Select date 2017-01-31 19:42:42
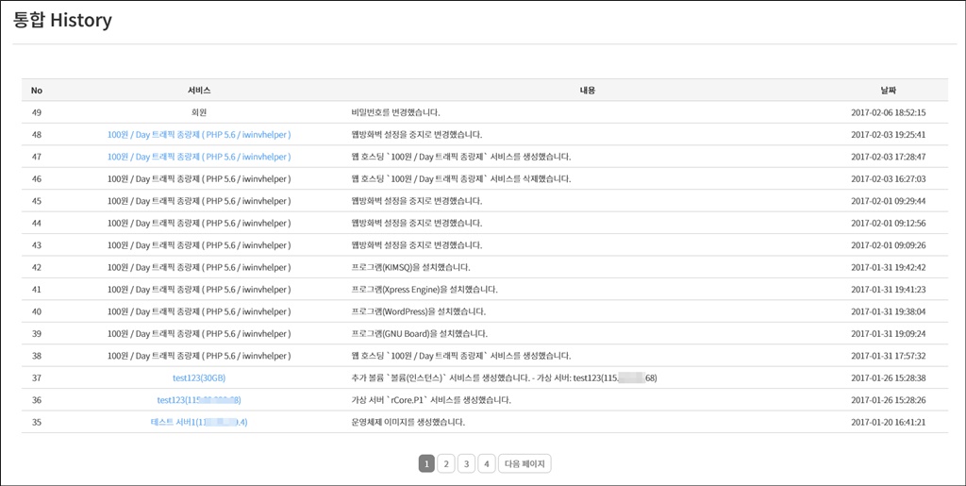Image resolution: width=966 pixels, height=486 pixels. 889,267
